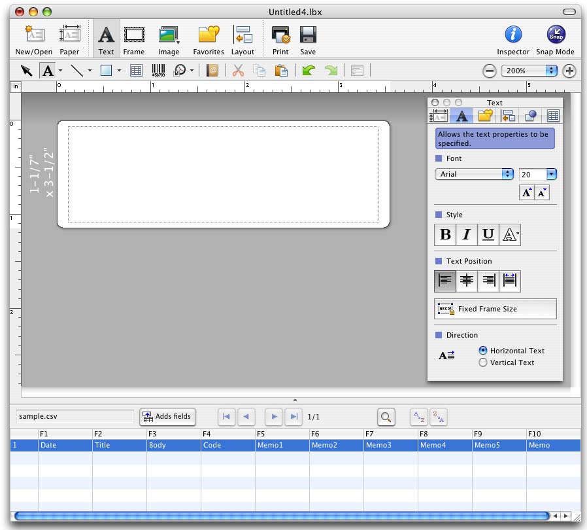The height and width of the screenshot is (530, 587).
Task: Select the Text tool in main toolbar
Action: pyautogui.click(x=106, y=40)
